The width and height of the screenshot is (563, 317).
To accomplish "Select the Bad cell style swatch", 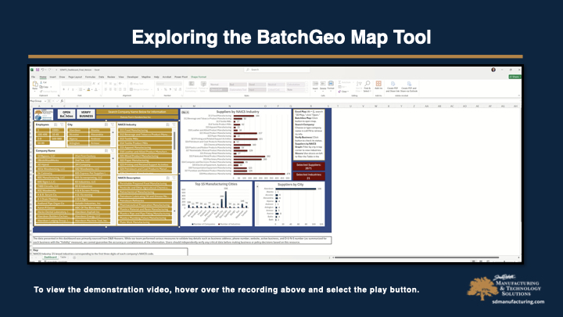I will point(238,85).
